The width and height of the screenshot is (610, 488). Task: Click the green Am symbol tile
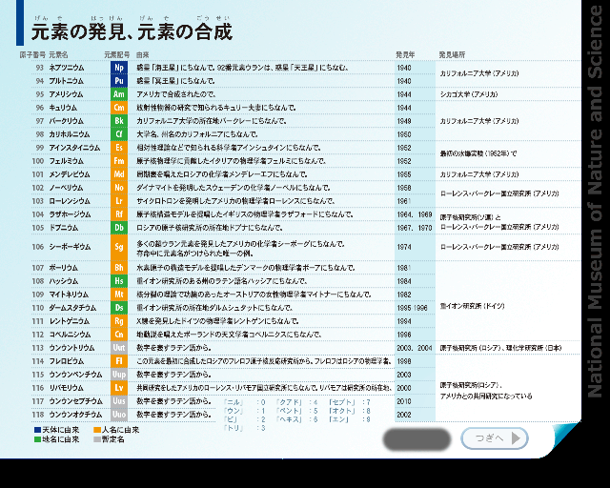[119, 94]
